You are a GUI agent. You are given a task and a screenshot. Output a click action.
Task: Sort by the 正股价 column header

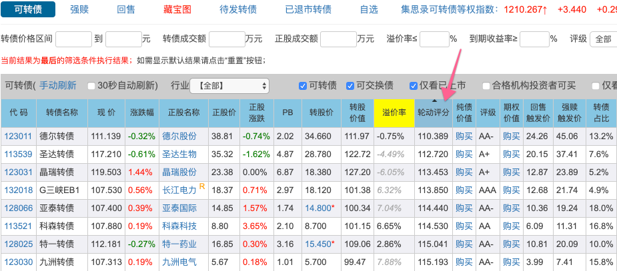pyautogui.click(x=224, y=113)
